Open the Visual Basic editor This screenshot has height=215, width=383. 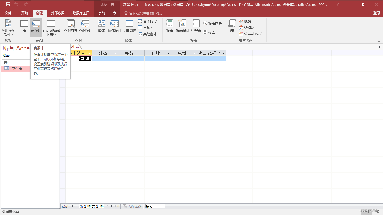point(251,34)
